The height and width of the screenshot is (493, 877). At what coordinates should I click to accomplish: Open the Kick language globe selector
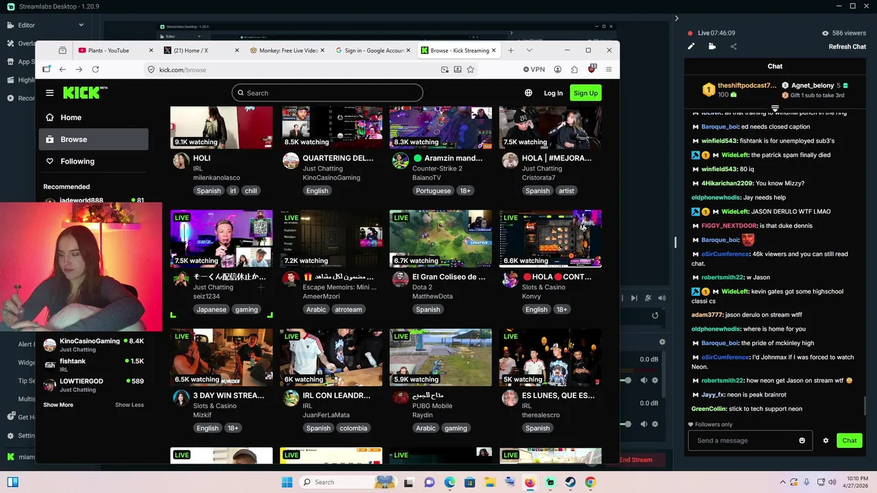[x=528, y=93]
